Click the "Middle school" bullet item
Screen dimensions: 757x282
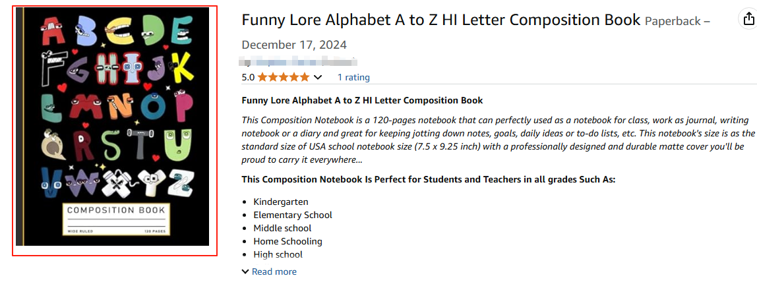coord(282,228)
